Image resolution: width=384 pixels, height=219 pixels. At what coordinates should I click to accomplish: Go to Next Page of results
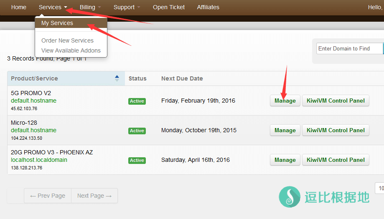point(94,196)
